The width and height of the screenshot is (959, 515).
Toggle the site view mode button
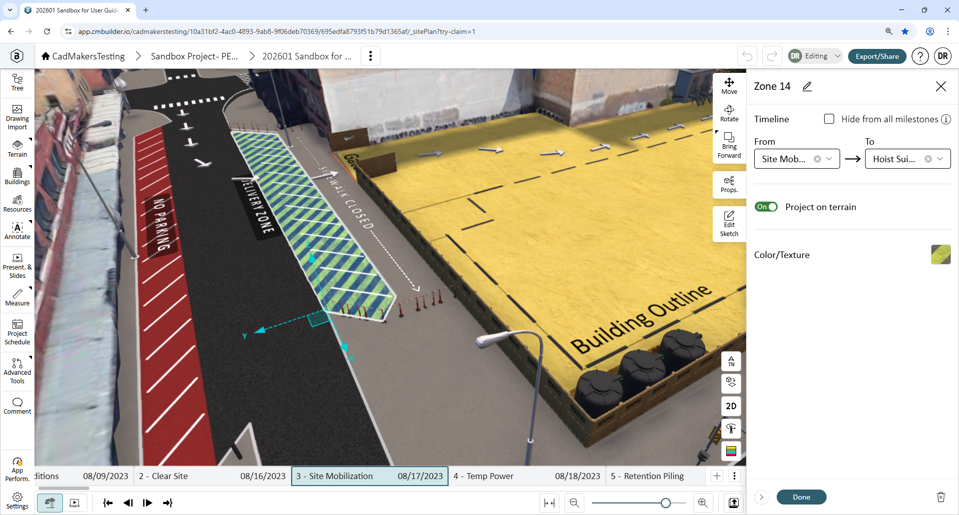[50, 503]
